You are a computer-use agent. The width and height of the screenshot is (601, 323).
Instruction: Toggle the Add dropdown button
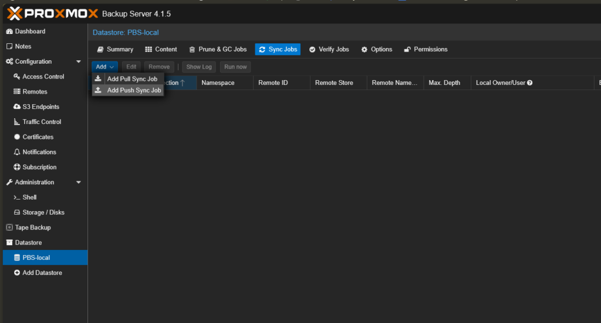click(104, 67)
